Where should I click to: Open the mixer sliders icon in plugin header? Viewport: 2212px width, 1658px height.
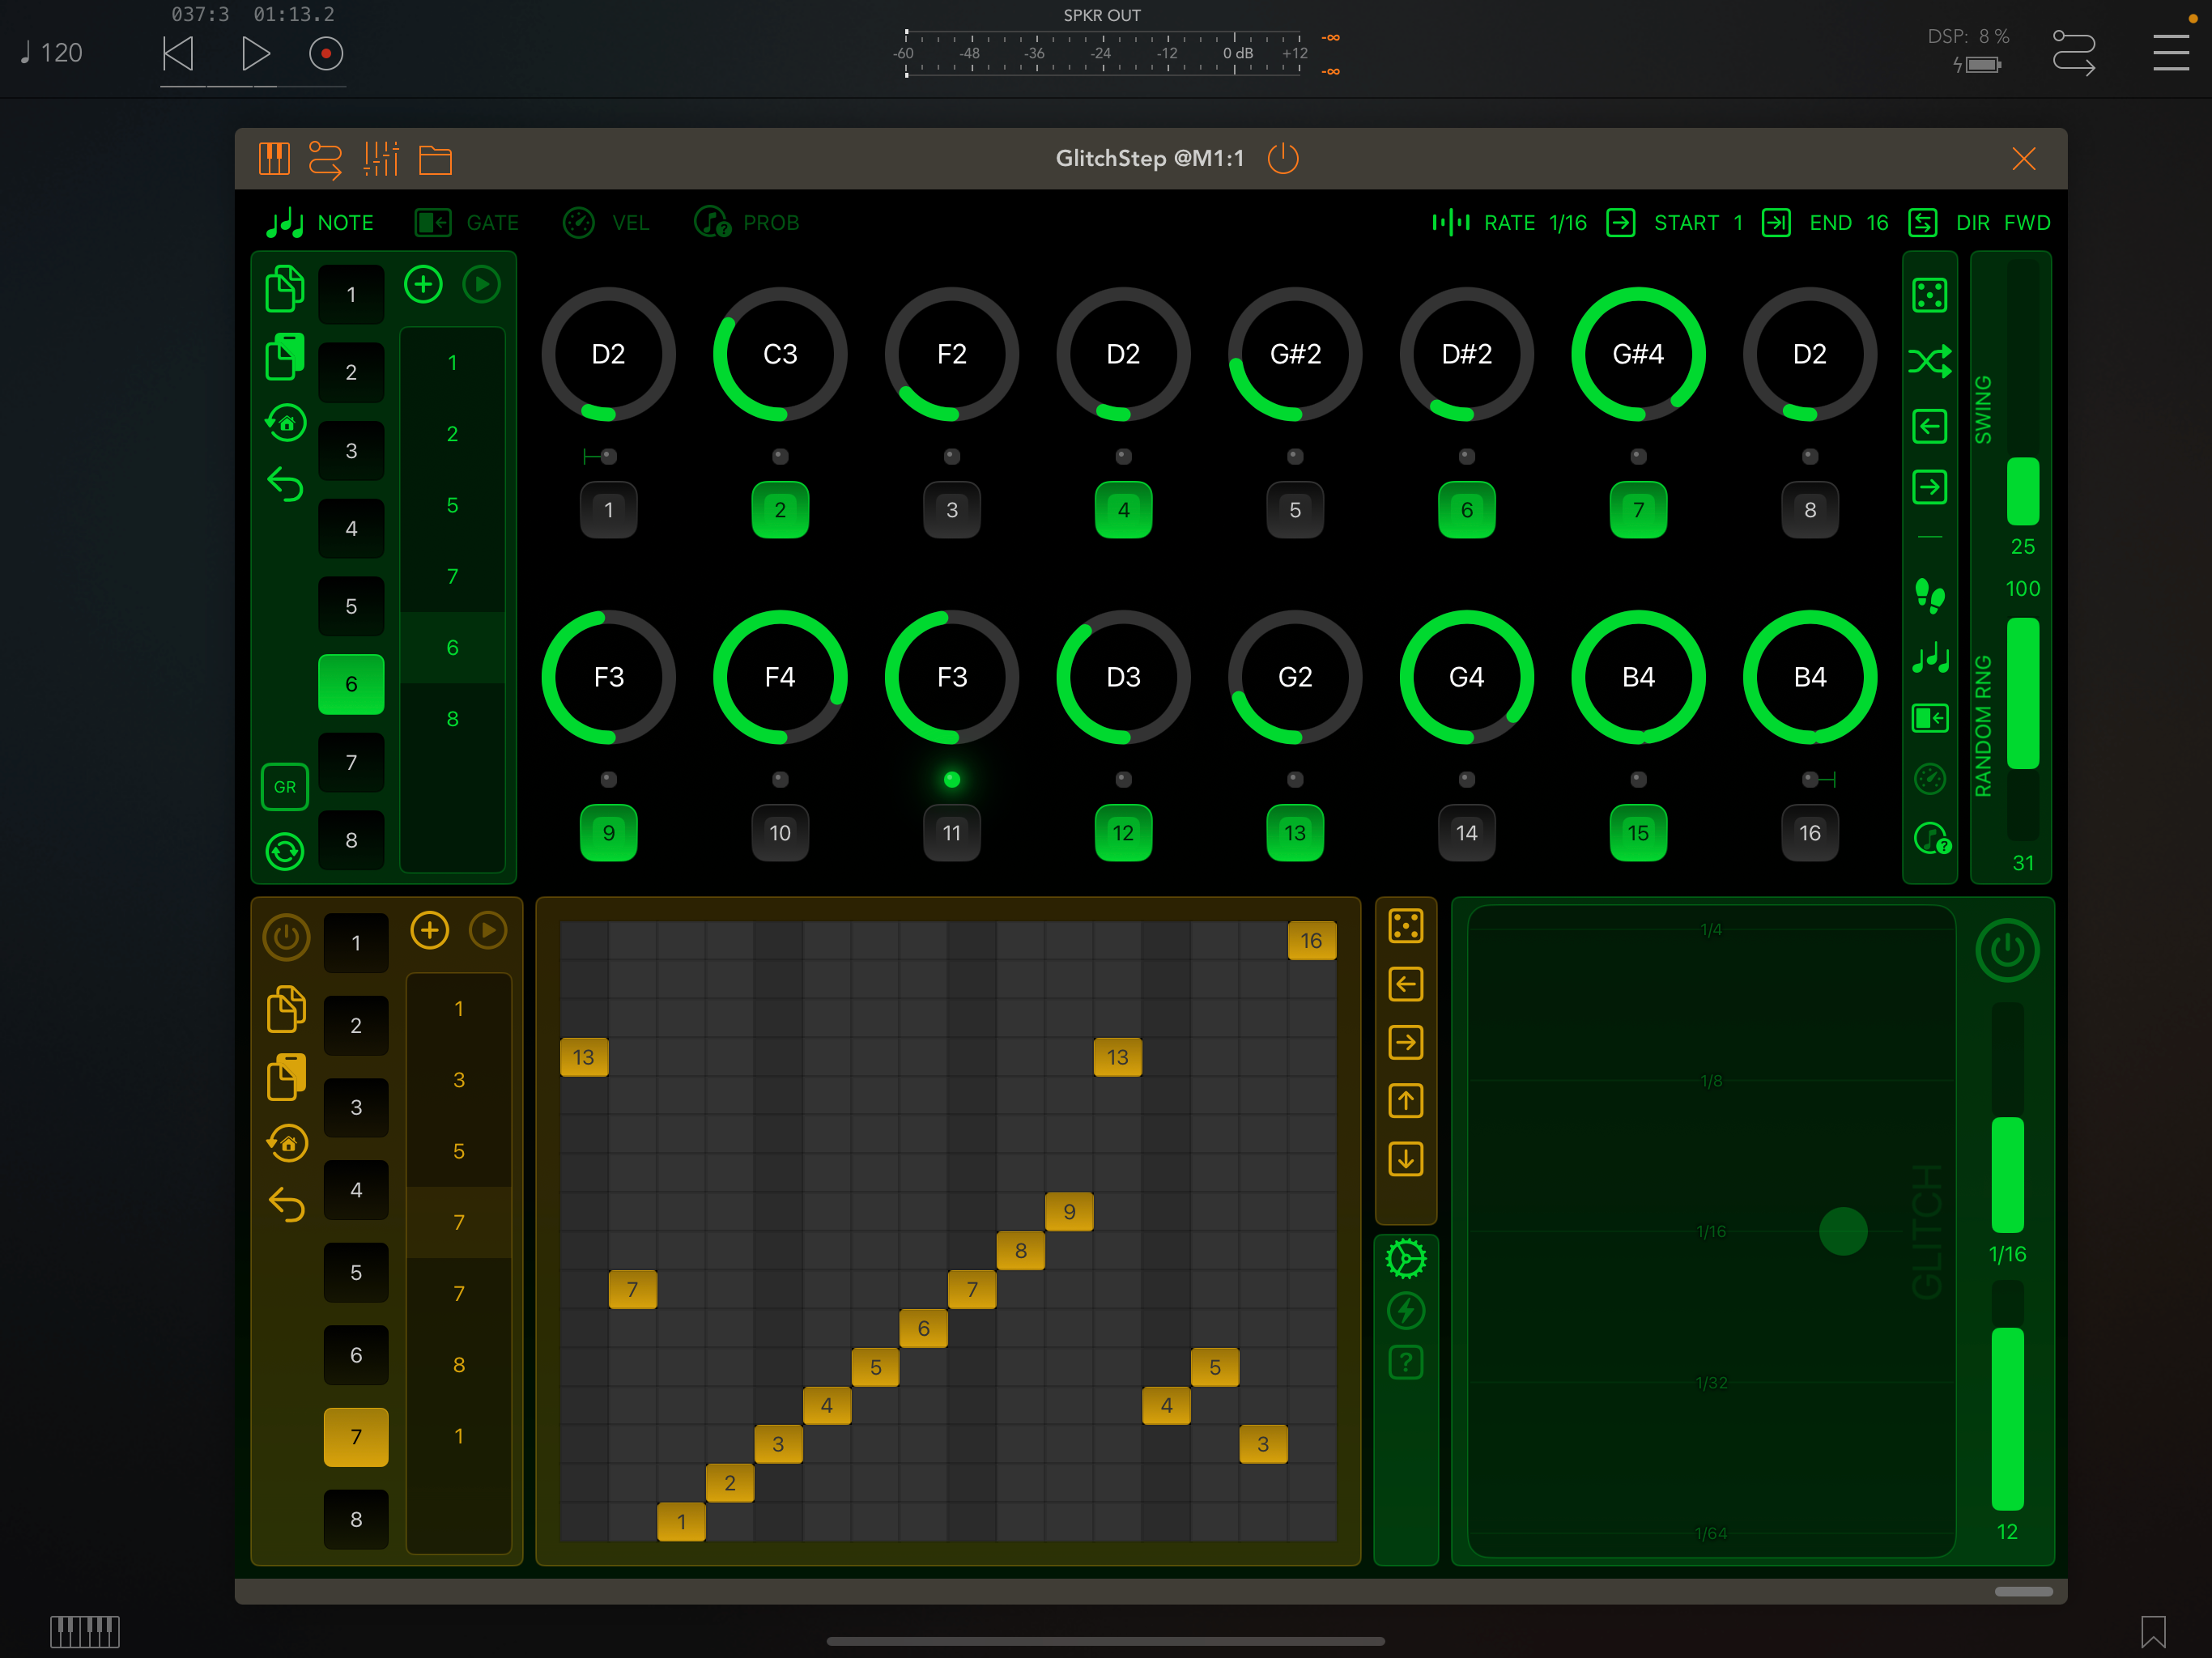[380, 159]
